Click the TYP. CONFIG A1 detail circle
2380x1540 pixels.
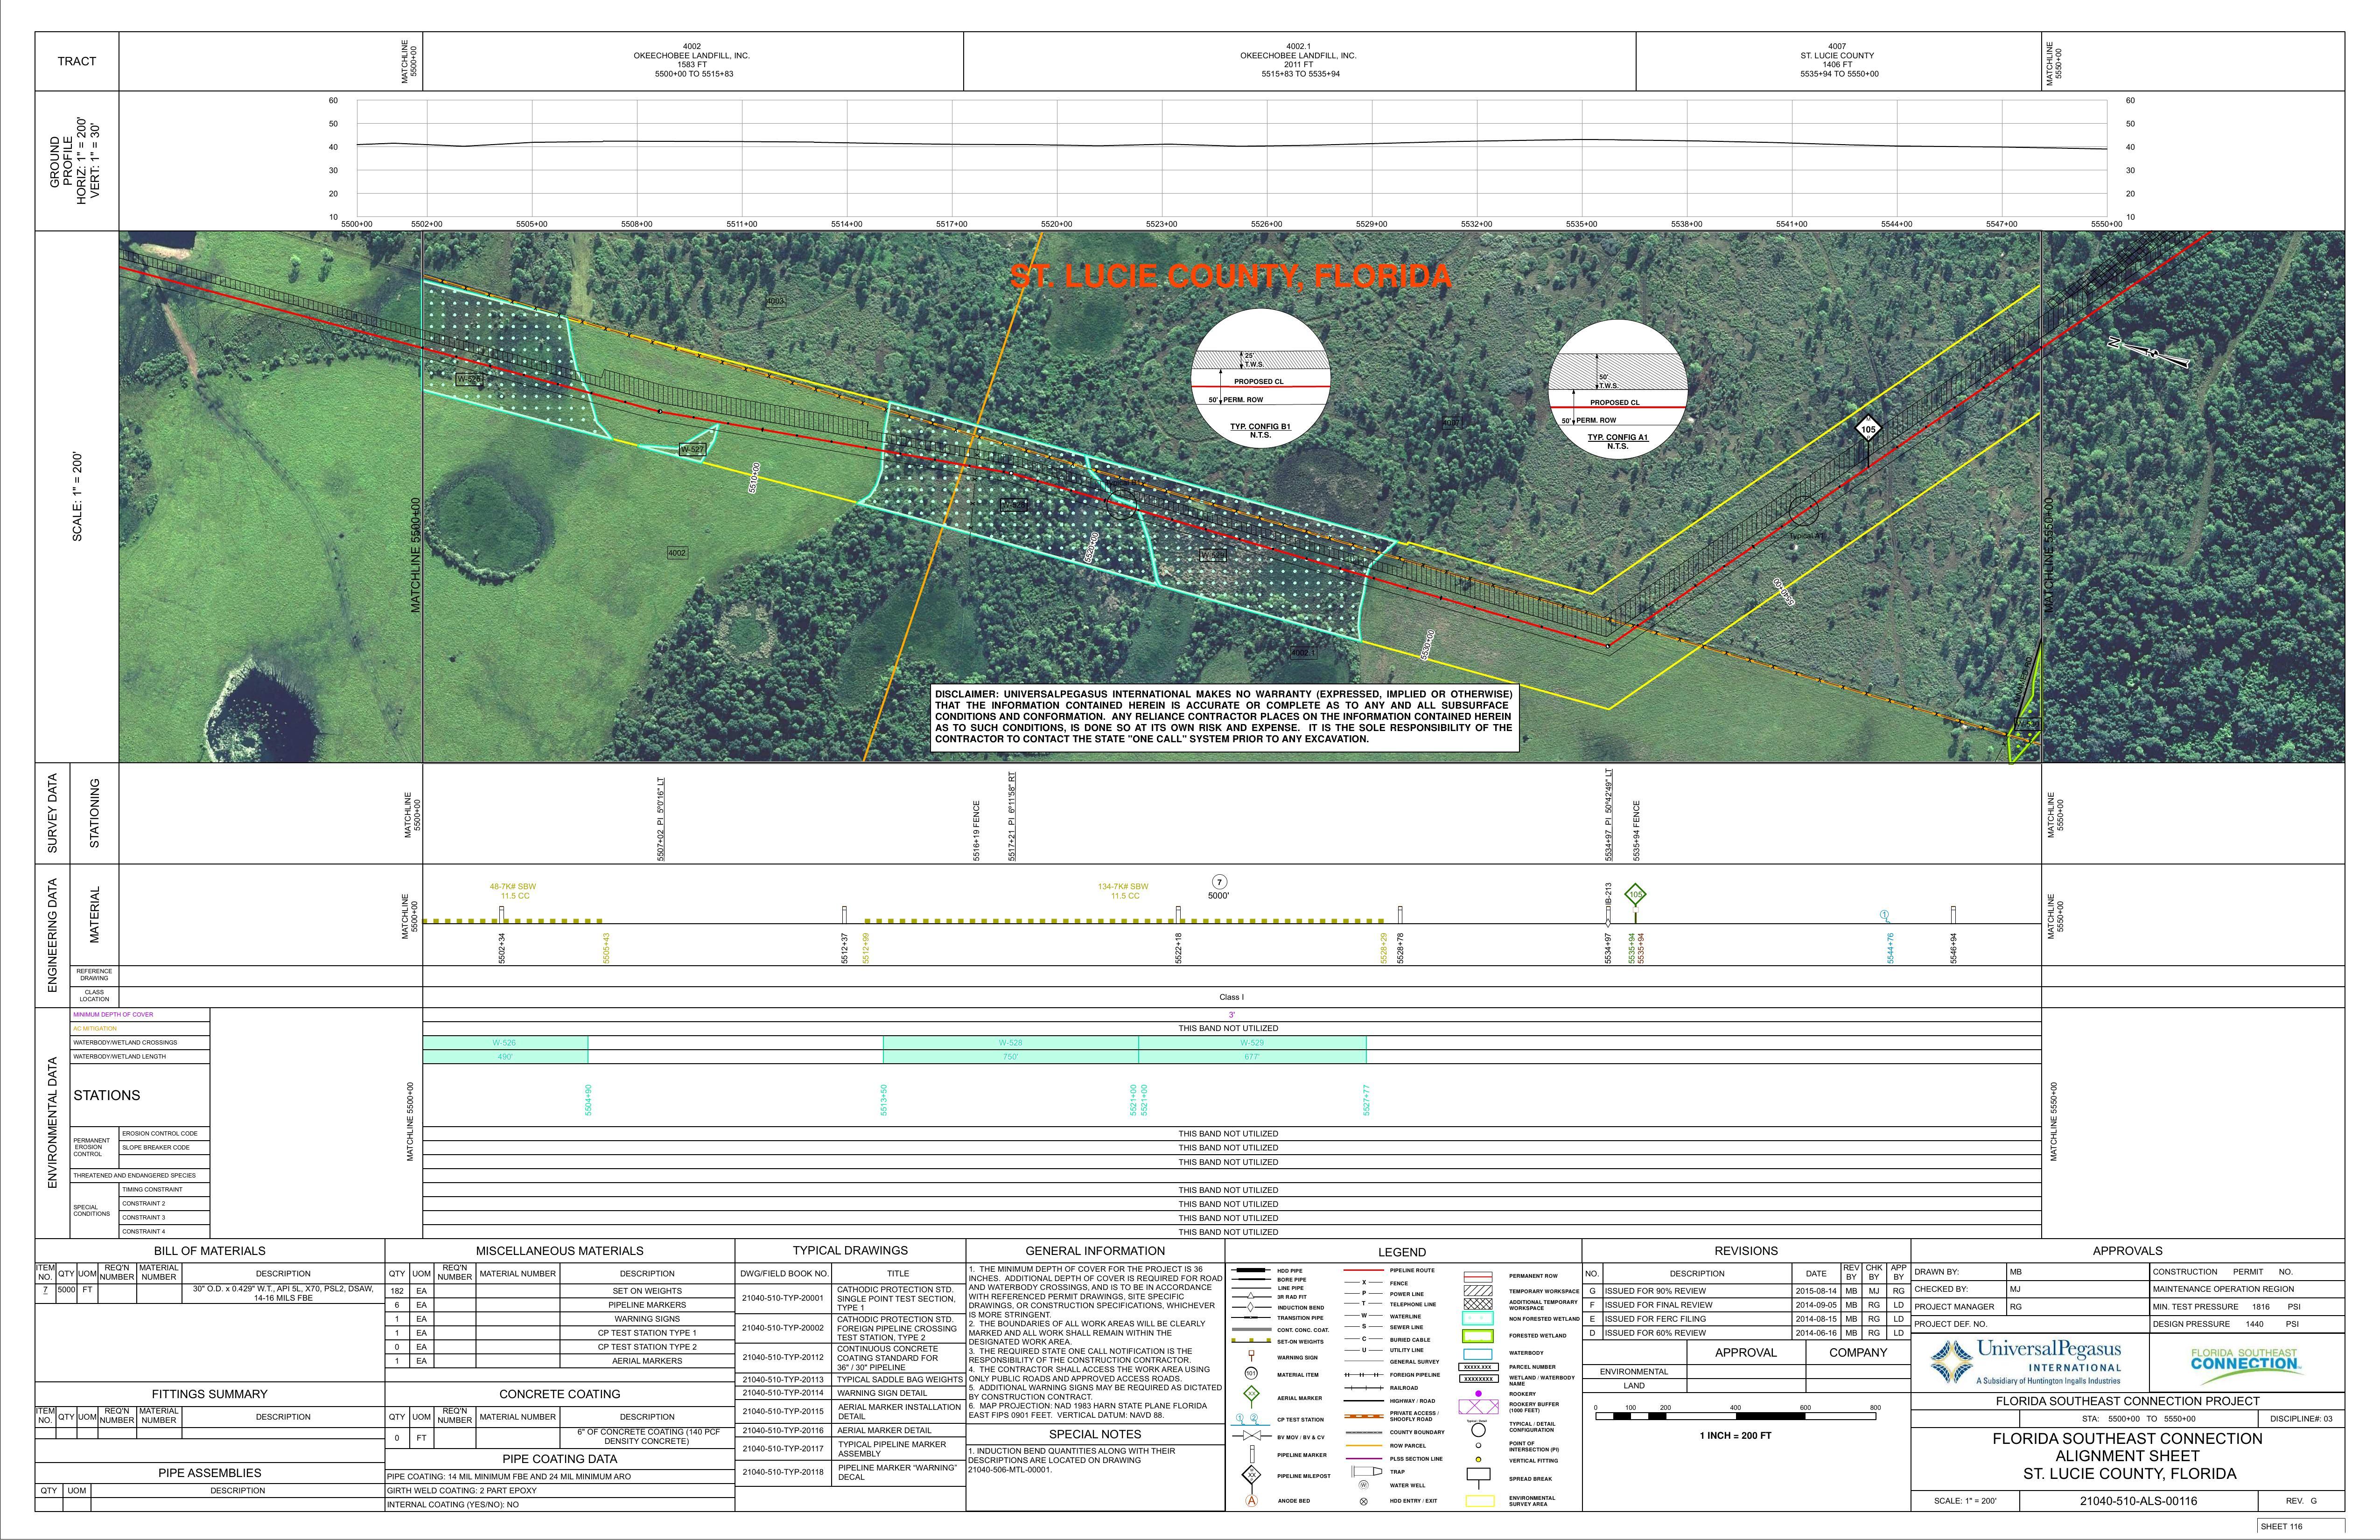[1617, 390]
